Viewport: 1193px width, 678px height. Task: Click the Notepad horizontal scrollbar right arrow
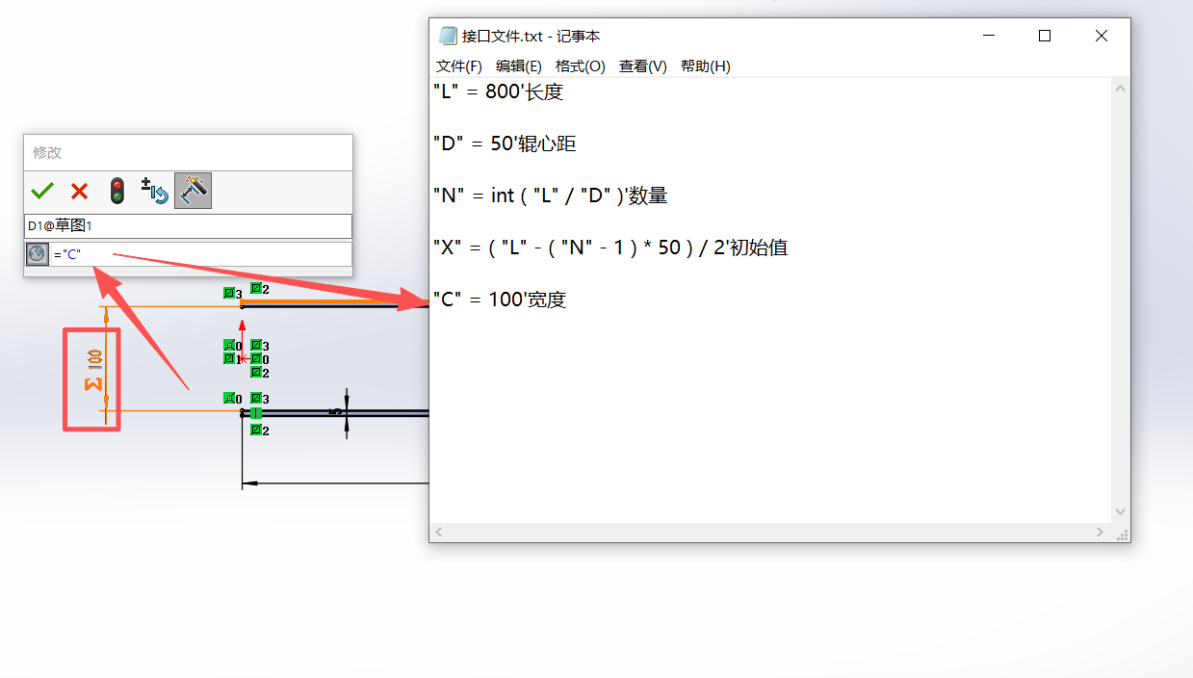[1102, 533]
